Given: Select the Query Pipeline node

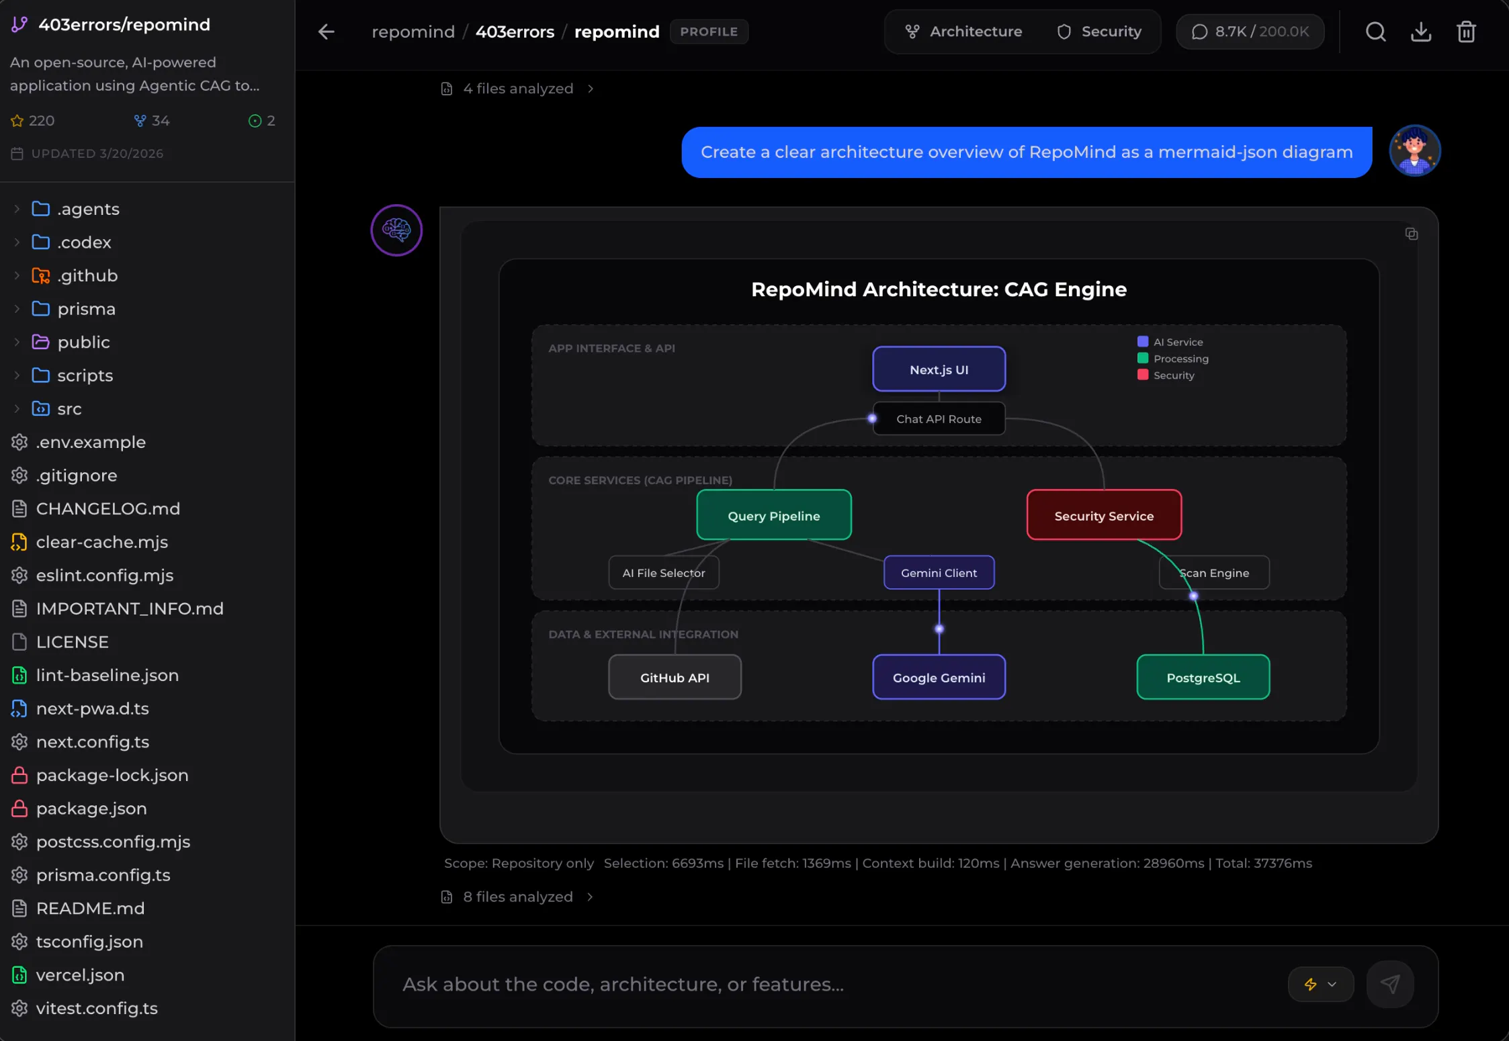Looking at the screenshot, I should tap(774, 516).
